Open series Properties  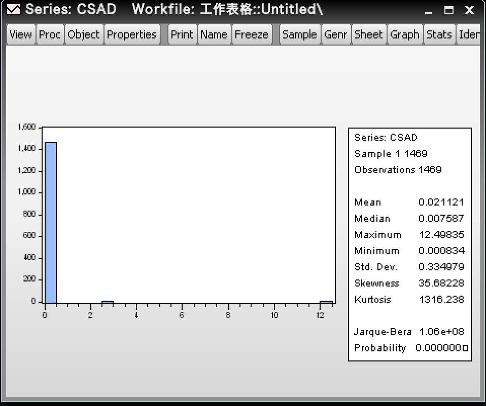132,34
